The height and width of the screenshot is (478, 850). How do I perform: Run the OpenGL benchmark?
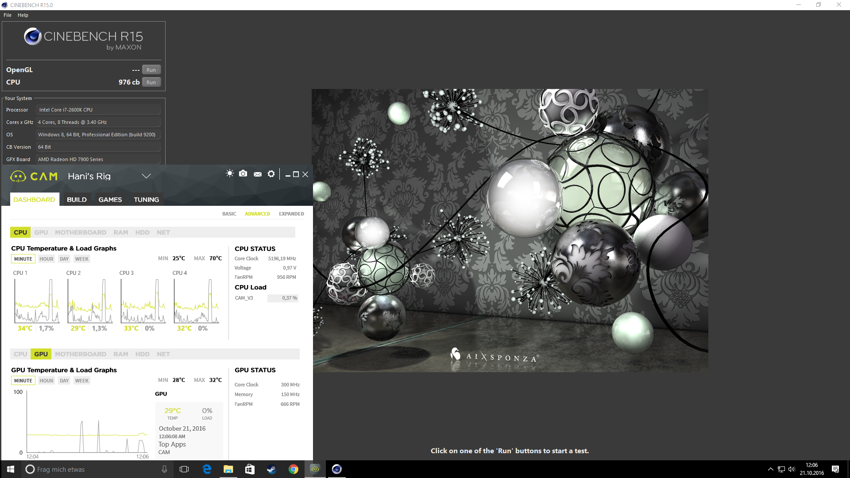coord(151,70)
